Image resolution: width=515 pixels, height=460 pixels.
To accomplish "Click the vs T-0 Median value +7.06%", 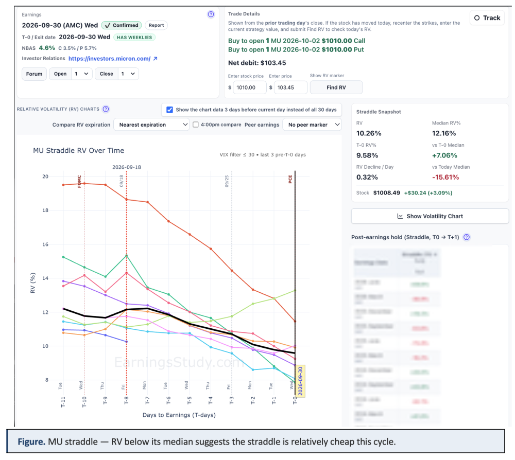I will click(445, 155).
